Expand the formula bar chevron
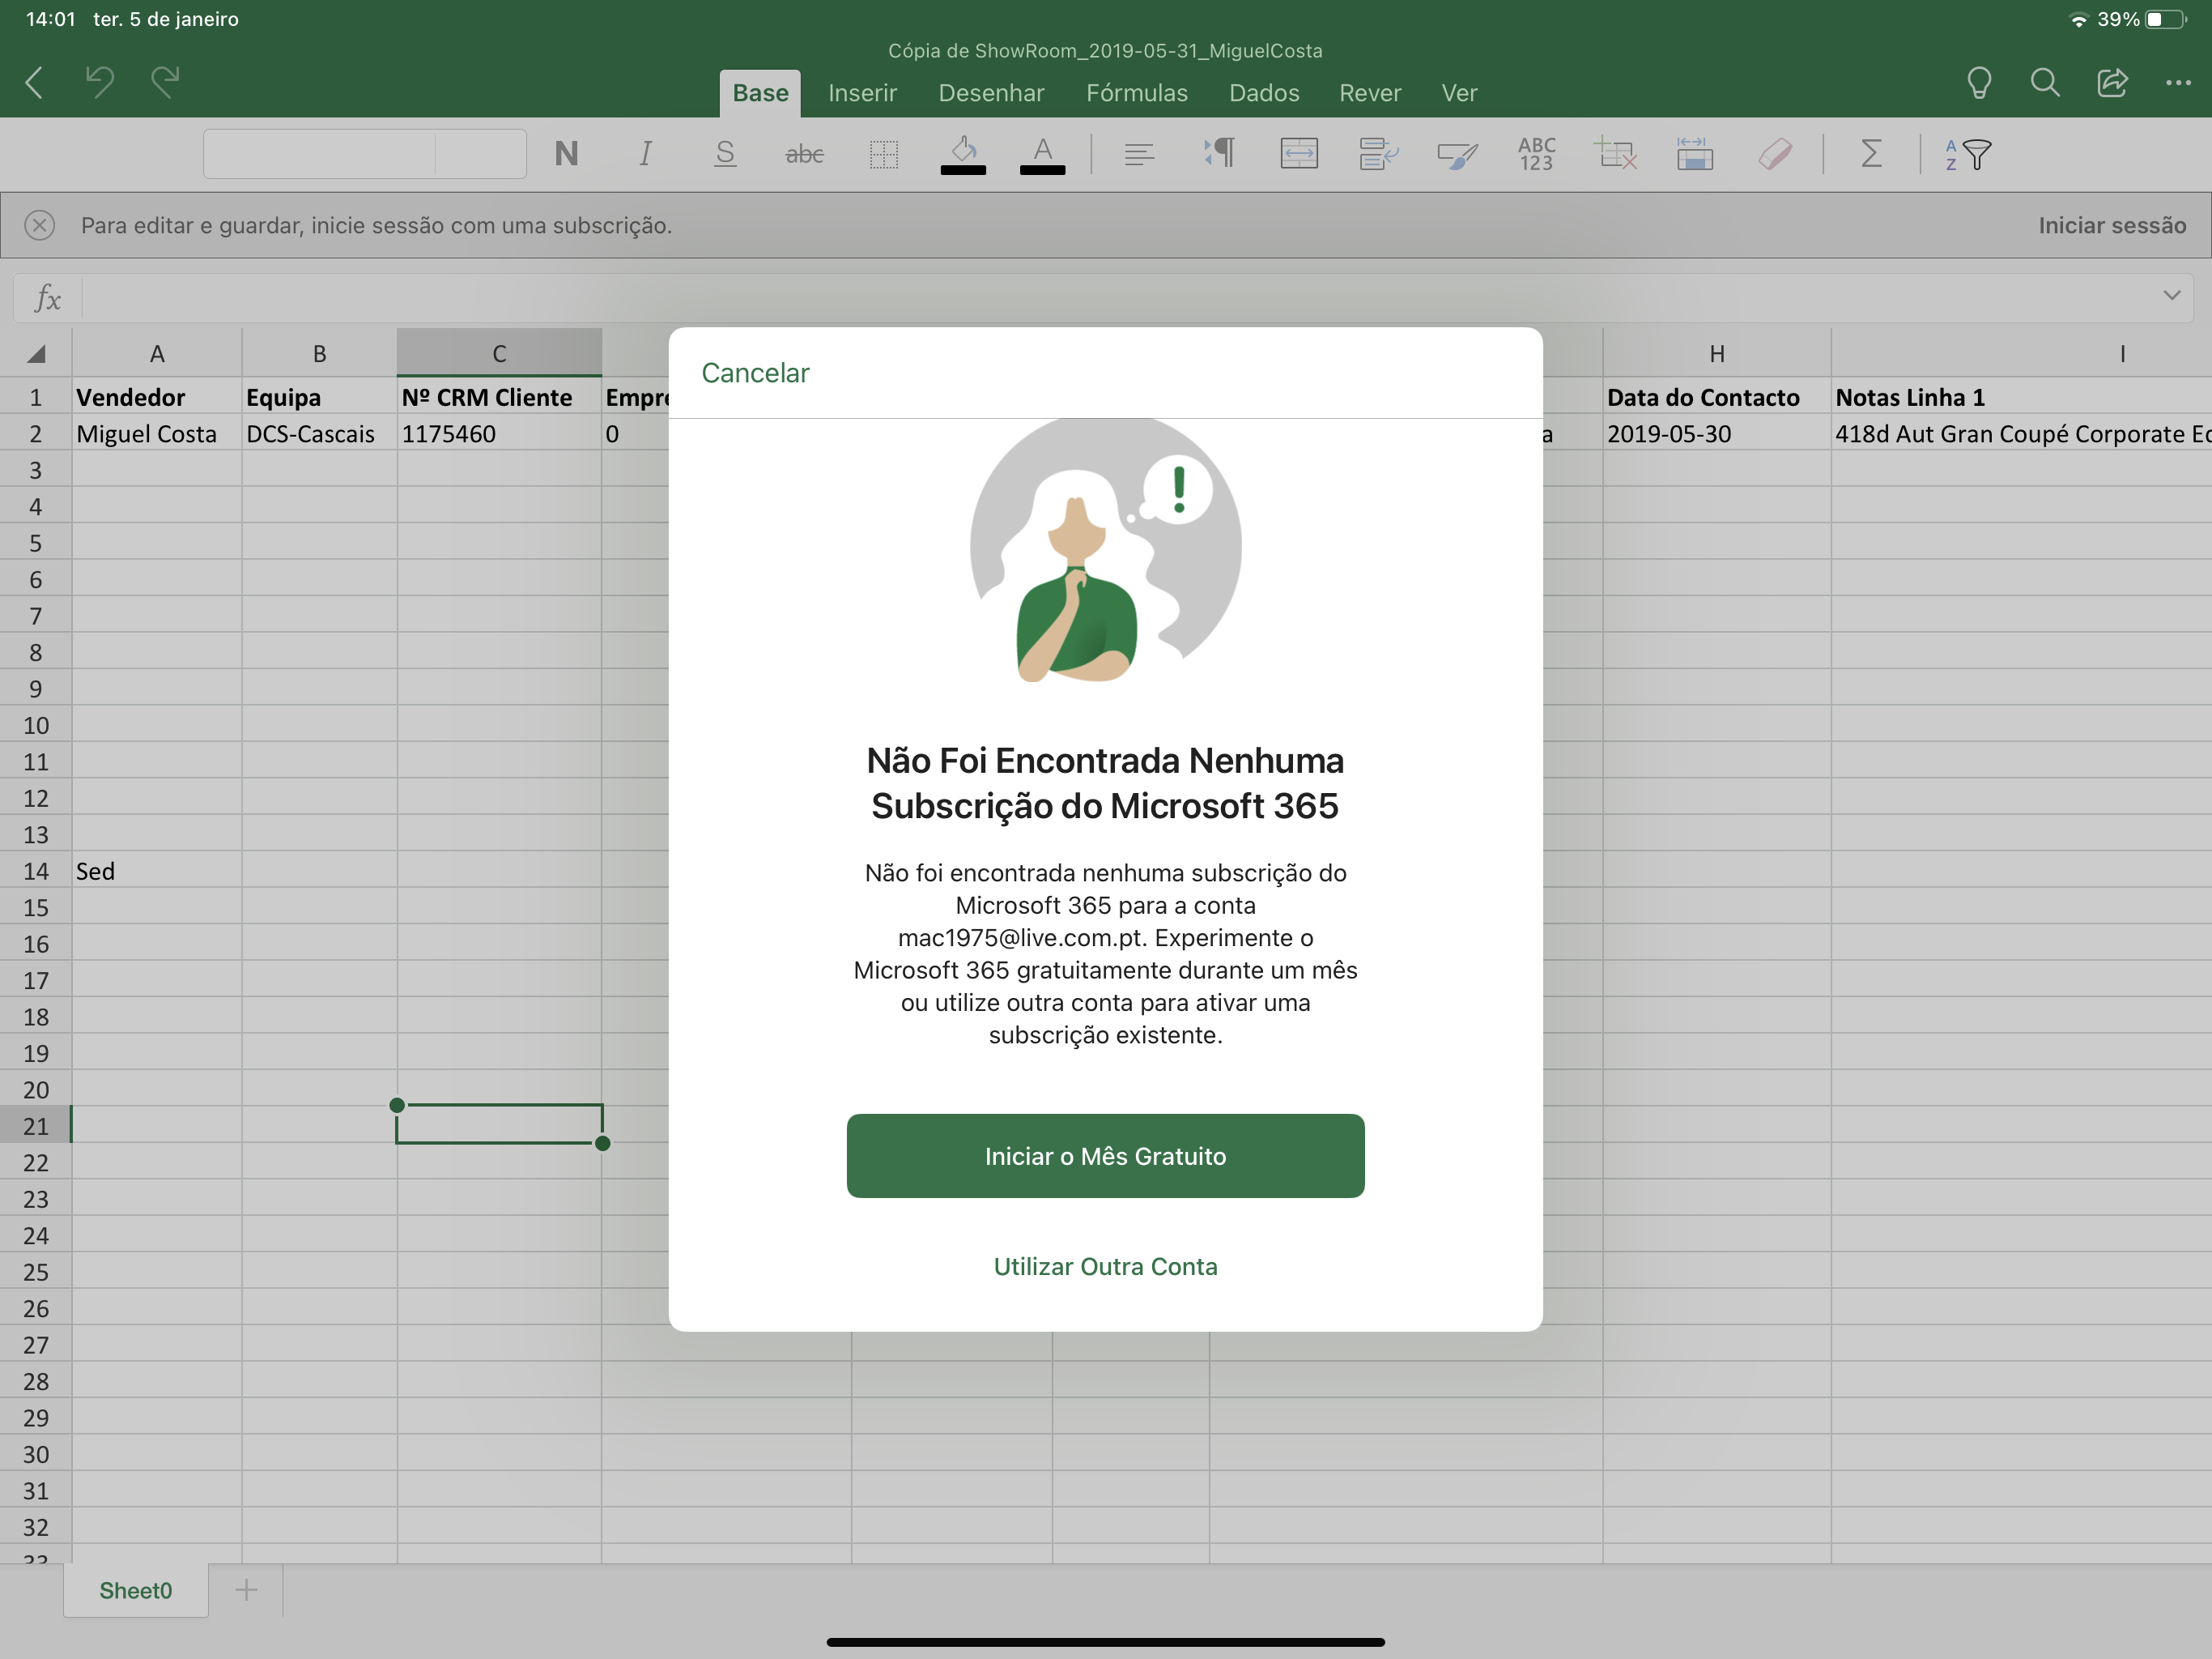The width and height of the screenshot is (2212, 1659). (2171, 295)
